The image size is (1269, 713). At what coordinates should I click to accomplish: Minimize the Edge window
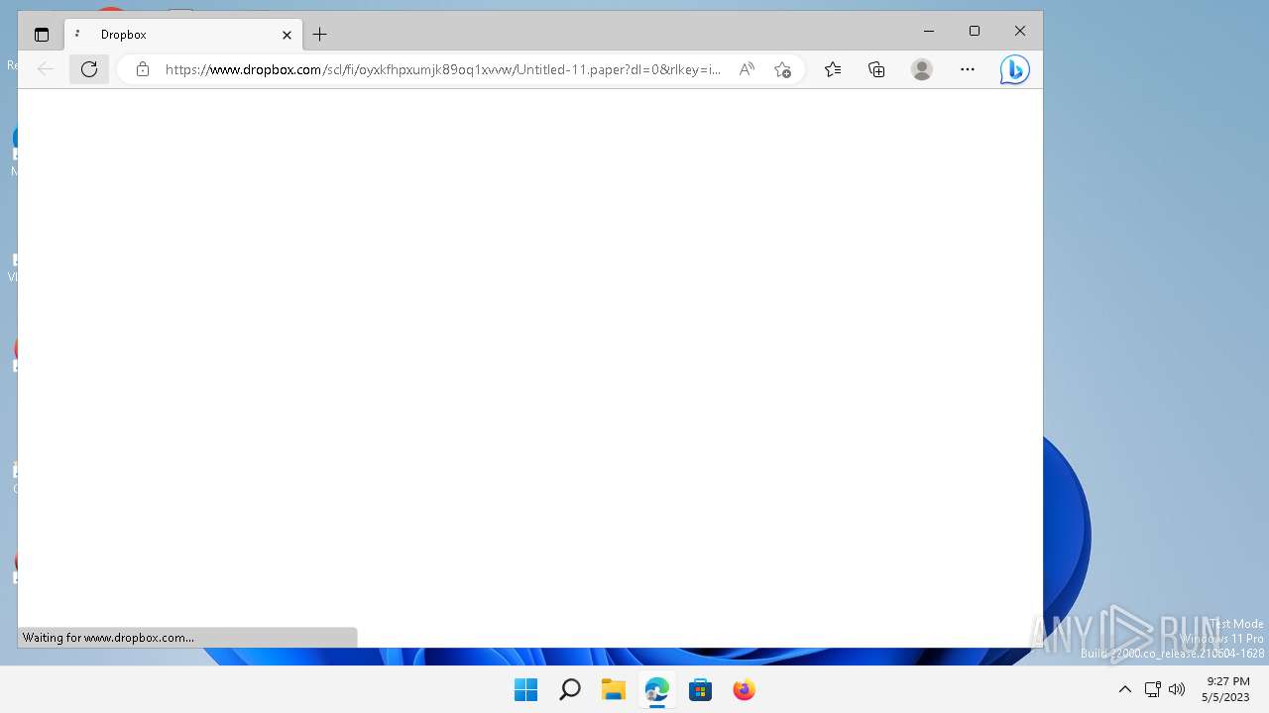(929, 32)
